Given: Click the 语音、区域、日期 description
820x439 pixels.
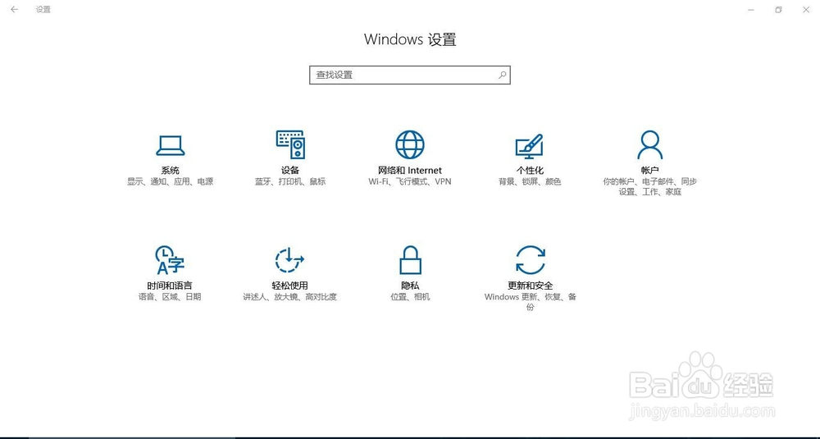Looking at the screenshot, I should [170, 297].
